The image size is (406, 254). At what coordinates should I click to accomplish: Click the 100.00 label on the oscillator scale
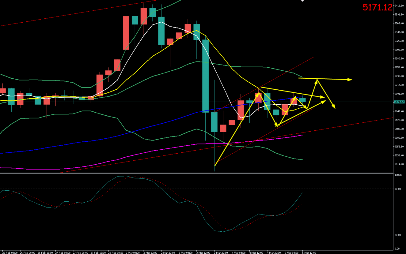click(x=398, y=175)
